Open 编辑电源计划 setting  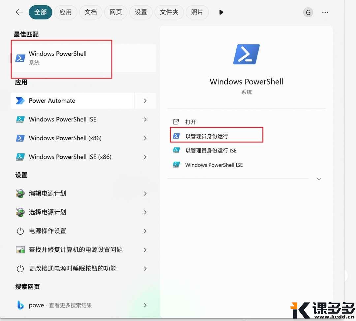pos(73,194)
